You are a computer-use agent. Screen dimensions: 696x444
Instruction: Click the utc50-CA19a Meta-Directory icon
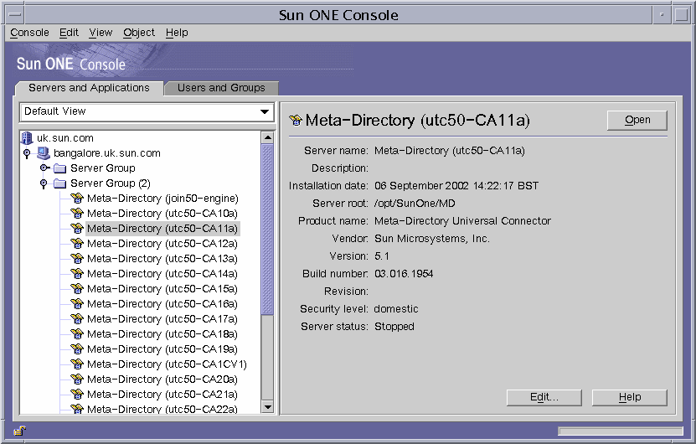click(x=77, y=349)
